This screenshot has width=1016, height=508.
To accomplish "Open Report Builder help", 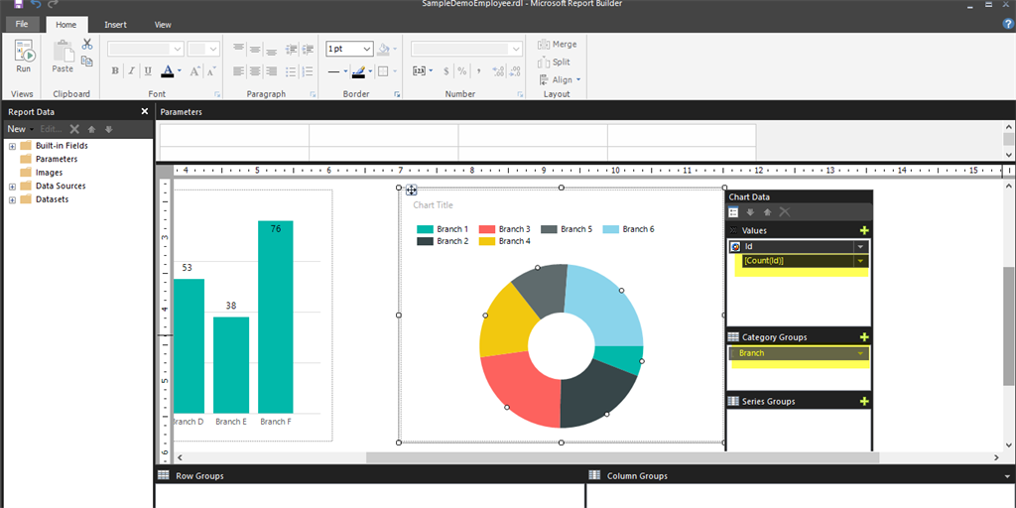I will pyautogui.click(x=1008, y=24).
